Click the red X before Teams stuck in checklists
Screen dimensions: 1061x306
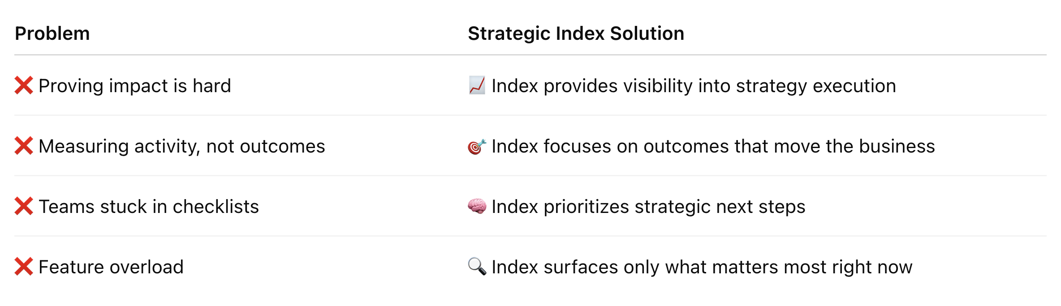(24, 206)
